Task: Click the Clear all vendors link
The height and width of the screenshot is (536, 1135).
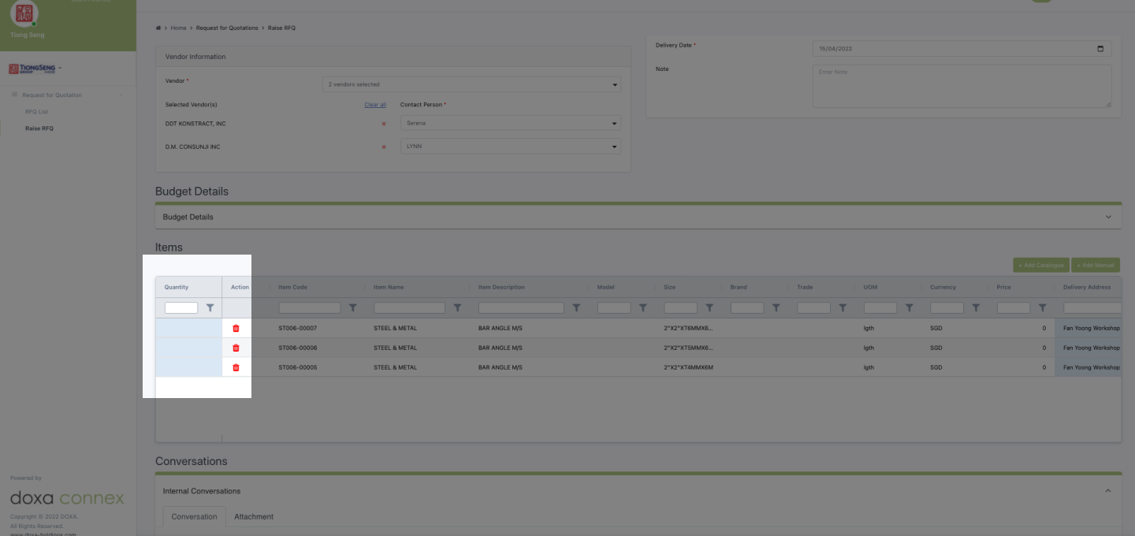Action: tap(375, 105)
